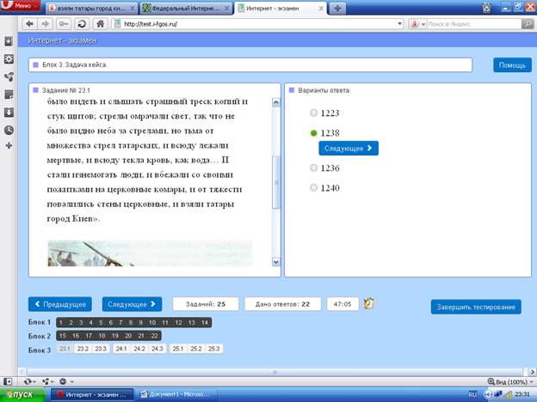Image resolution: width=537 pixels, height=402 pixels.
Task: Select the 1223 answer option
Action: click(x=313, y=113)
